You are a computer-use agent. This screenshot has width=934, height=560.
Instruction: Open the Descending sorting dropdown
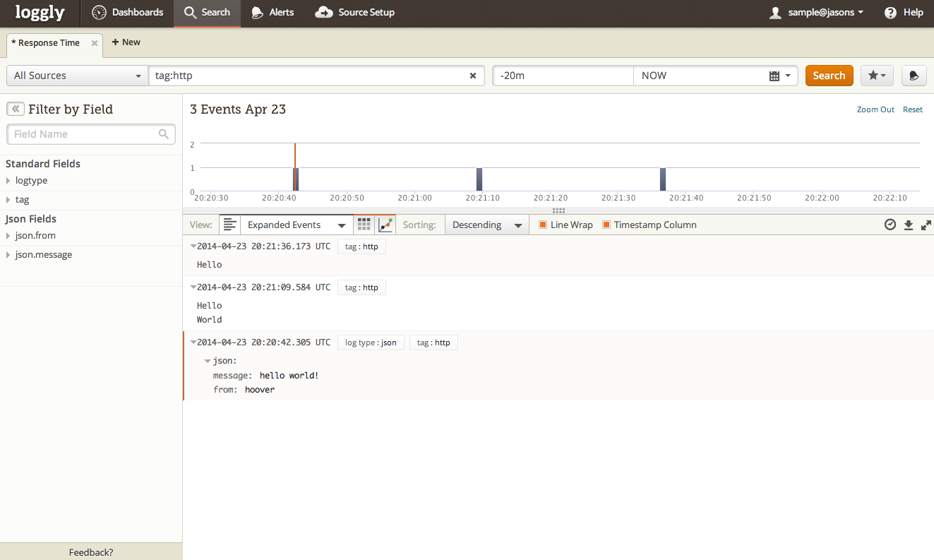[x=486, y=225]
